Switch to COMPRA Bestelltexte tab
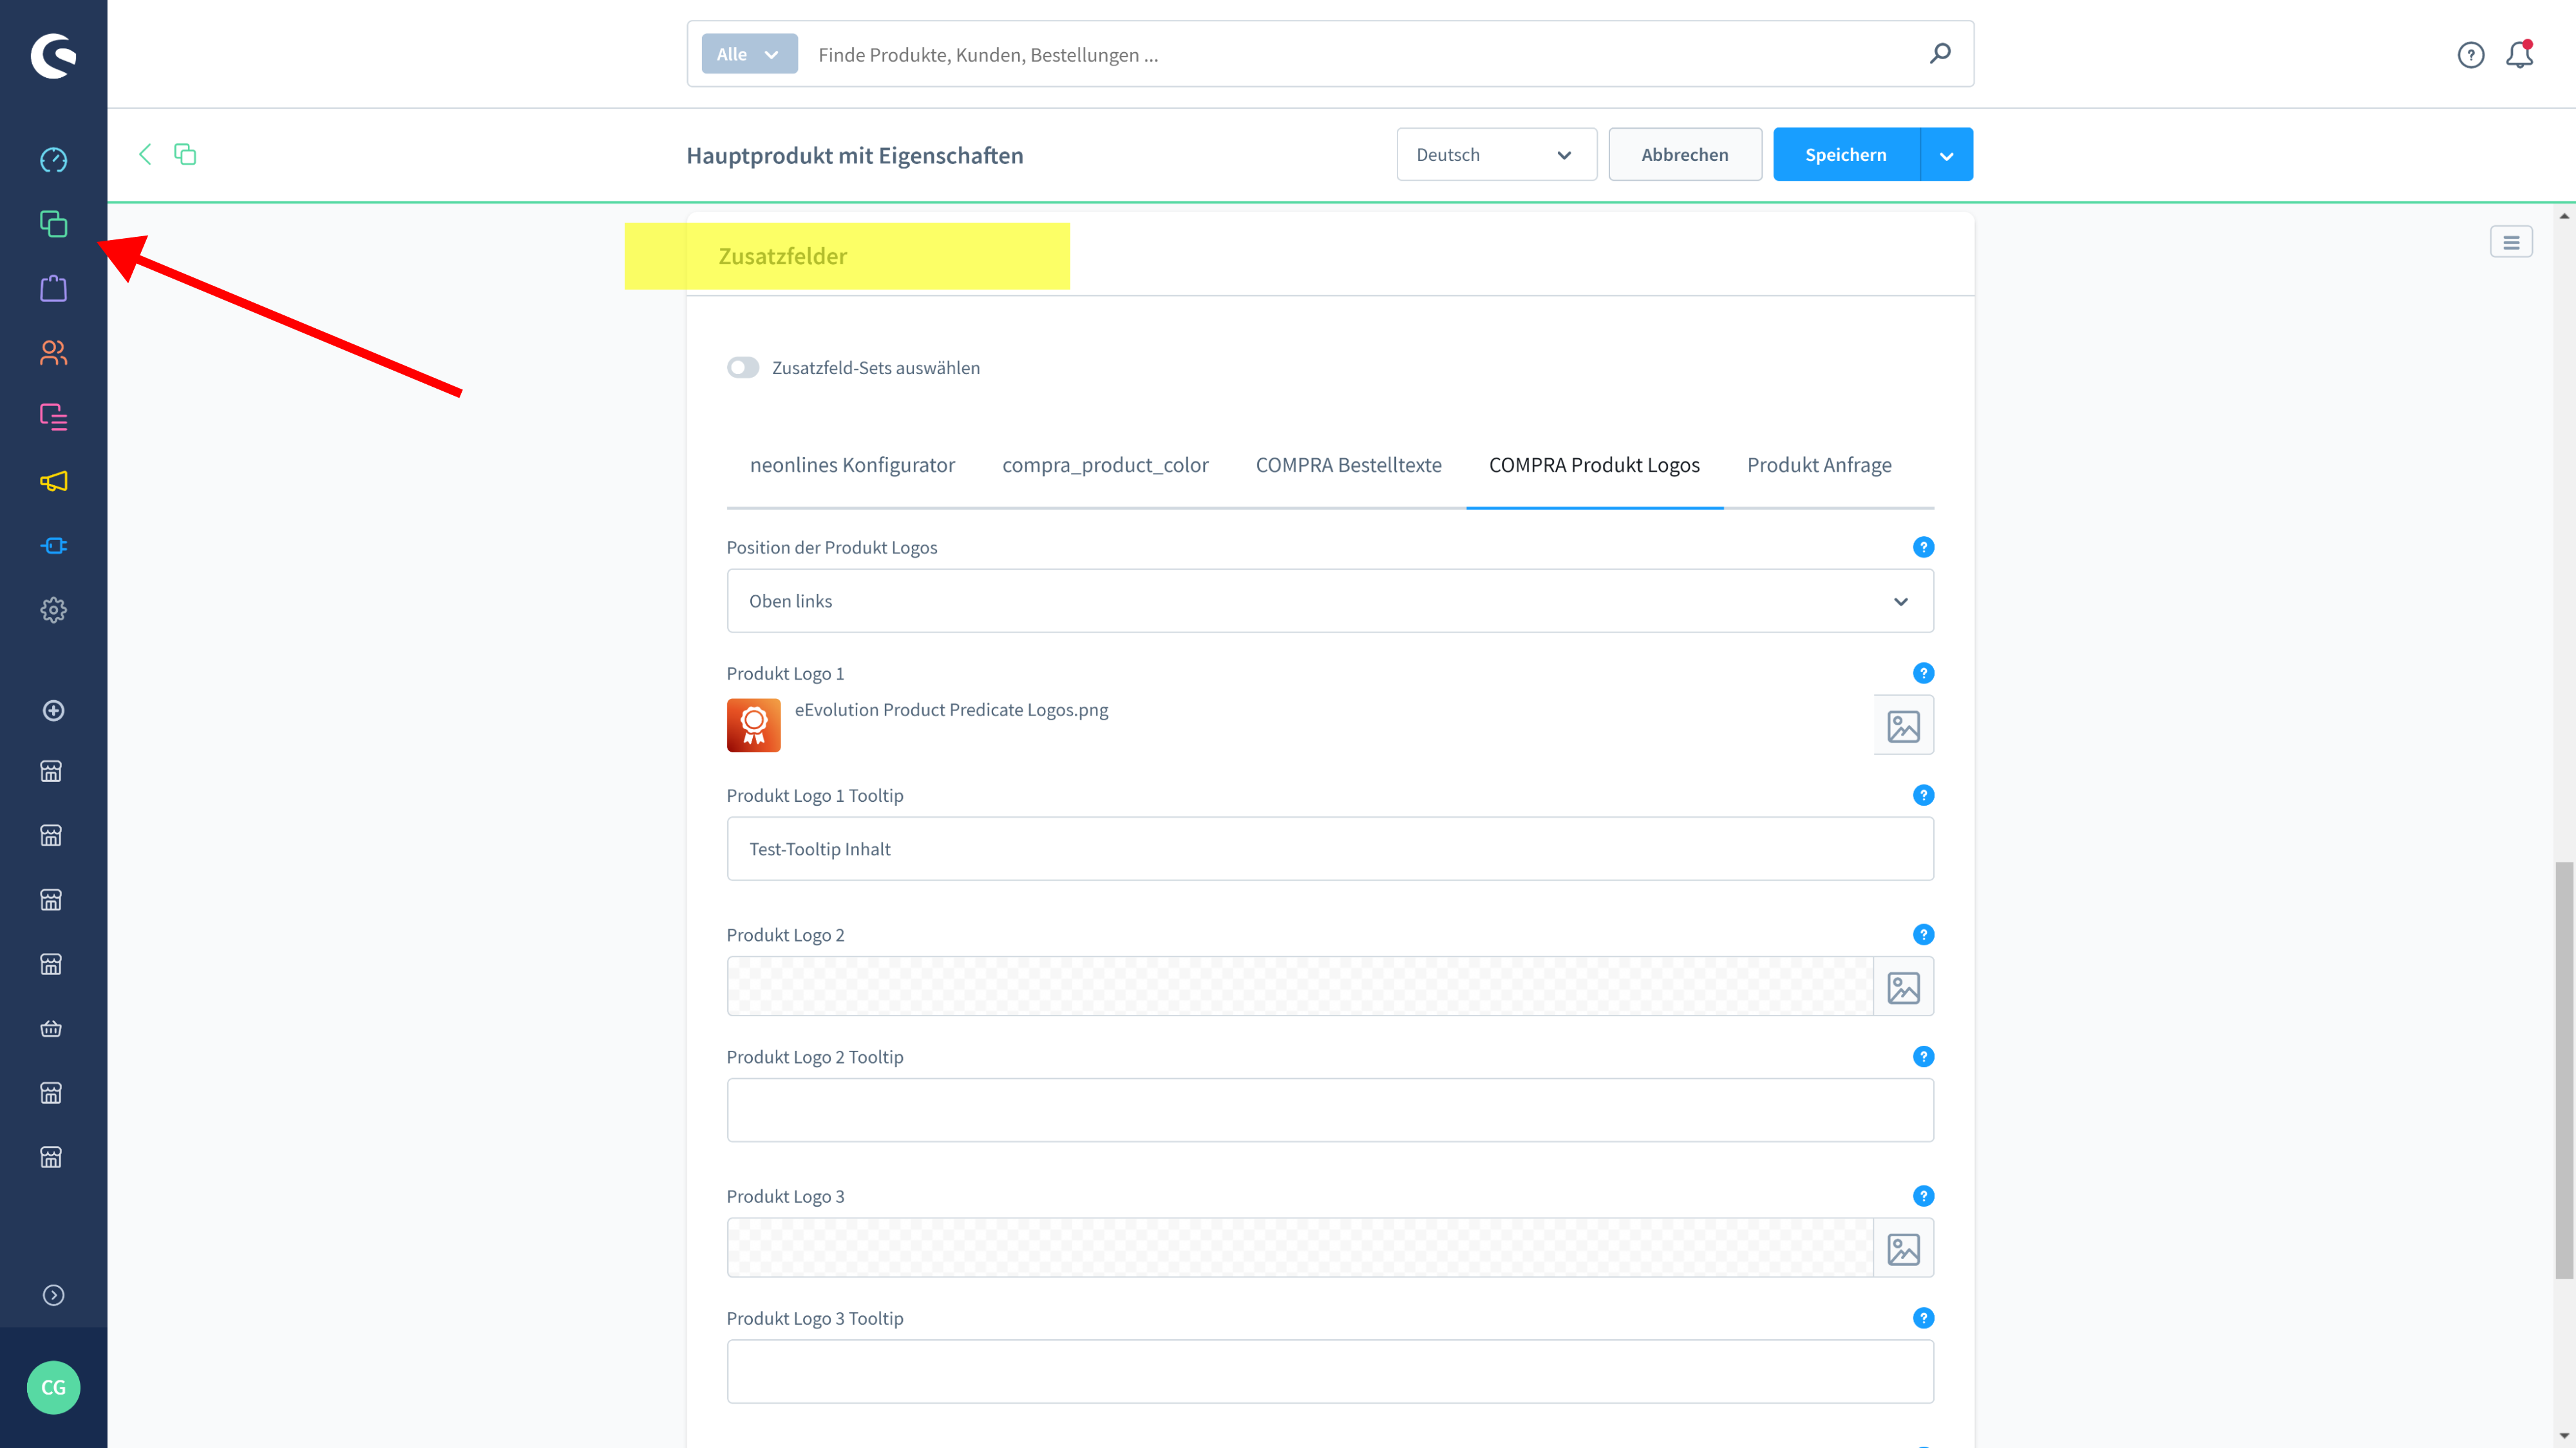This screenshot has height=1448, width=2576. pos(1348,466)
